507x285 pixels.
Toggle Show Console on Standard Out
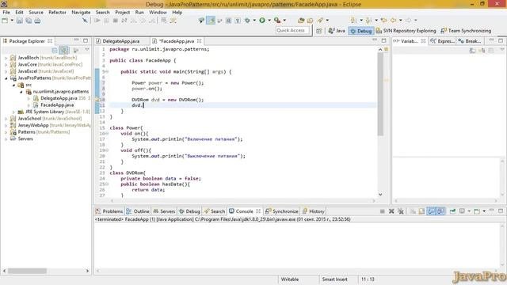coord(431,211)
